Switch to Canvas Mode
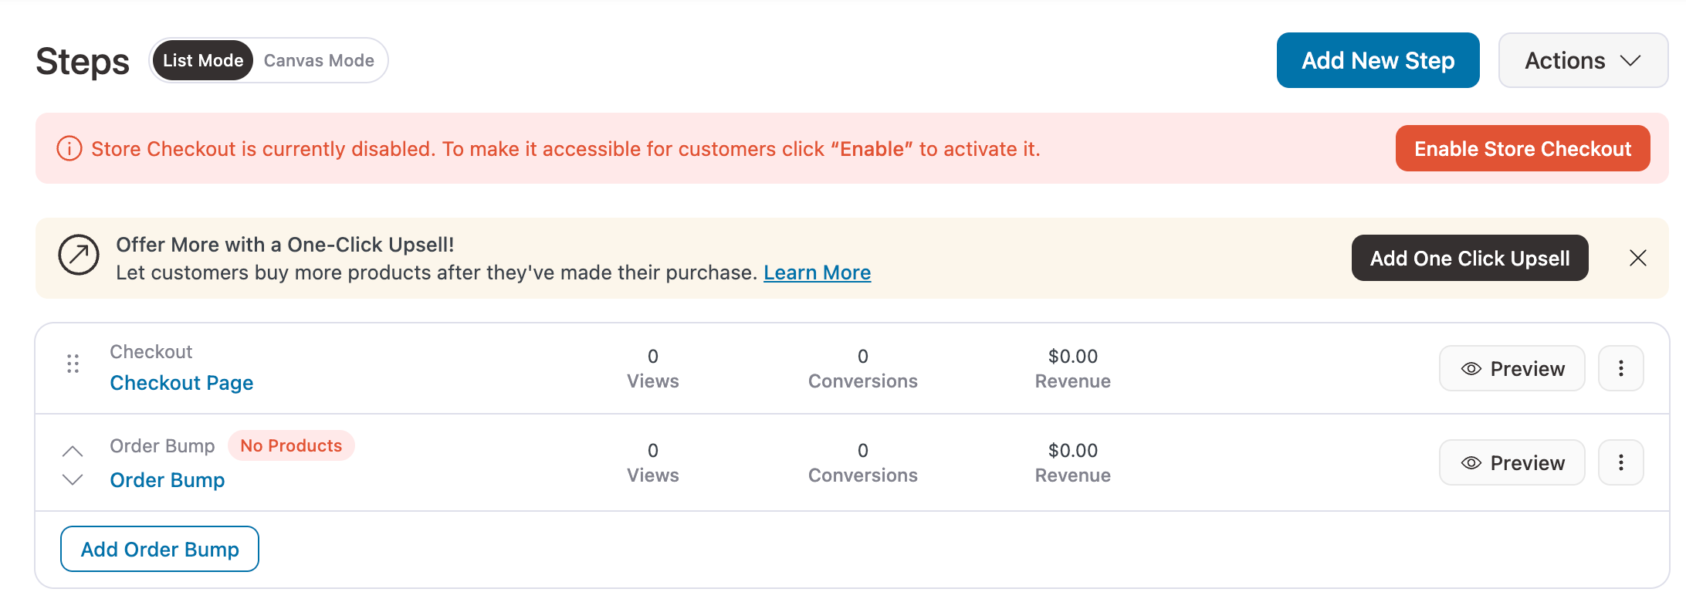This screenshot has width=1686, height=616. click(318, 59)
